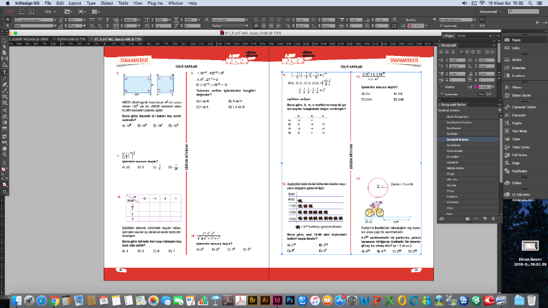Open the font family dropdown

coord(55,20)
